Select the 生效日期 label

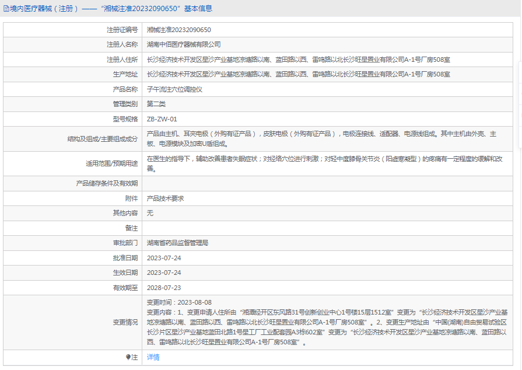point(125,273)
